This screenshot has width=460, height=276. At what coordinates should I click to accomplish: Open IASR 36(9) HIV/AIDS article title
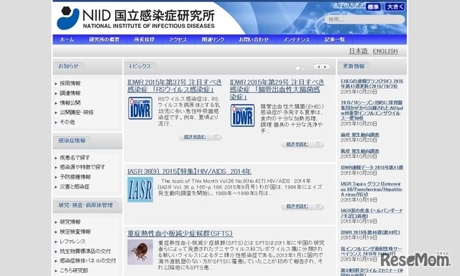pyautogui.click(x=189, y=171)
